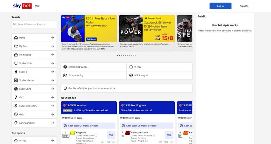Image resolution: width=271 pixels, height=144 pixels.
Task: Click the Home house icon
Action: point(16,38)
